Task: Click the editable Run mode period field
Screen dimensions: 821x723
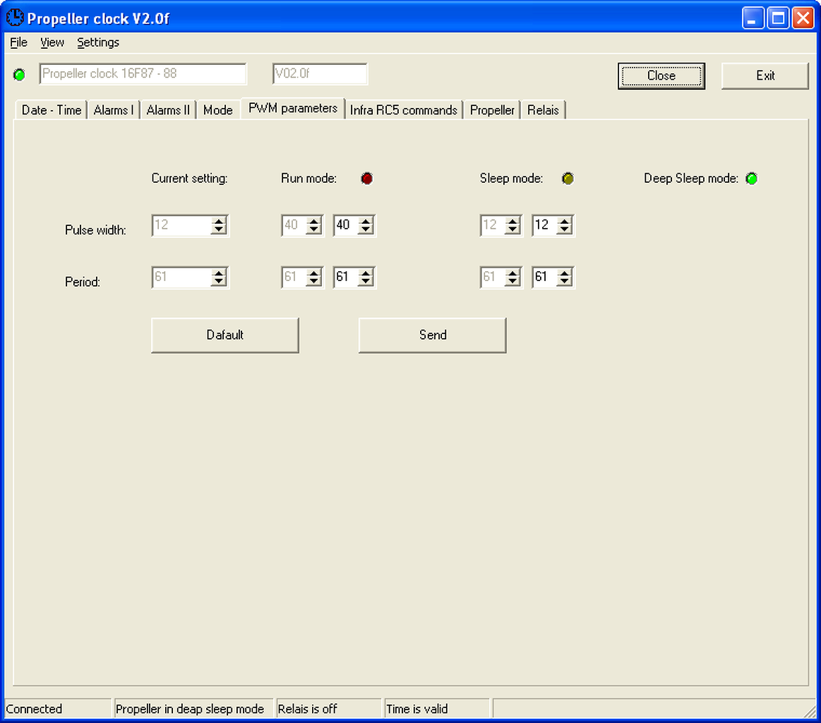Action: [346, 277]
